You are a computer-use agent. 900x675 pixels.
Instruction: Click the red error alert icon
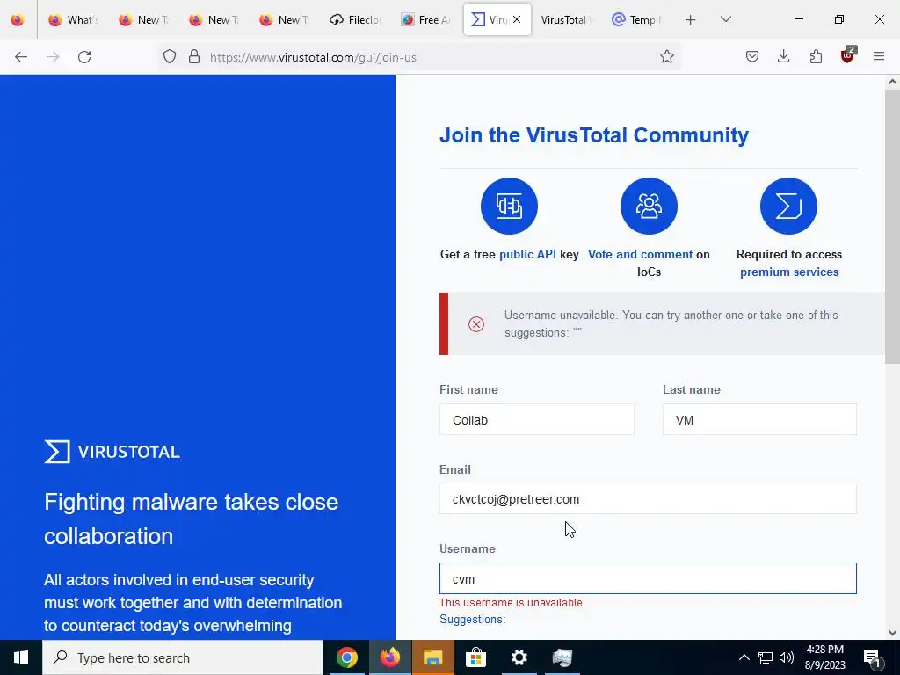pyautogui.click(x=475, y=324)
